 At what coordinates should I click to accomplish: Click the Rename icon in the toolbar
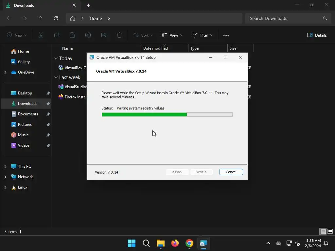click(88, 35)
